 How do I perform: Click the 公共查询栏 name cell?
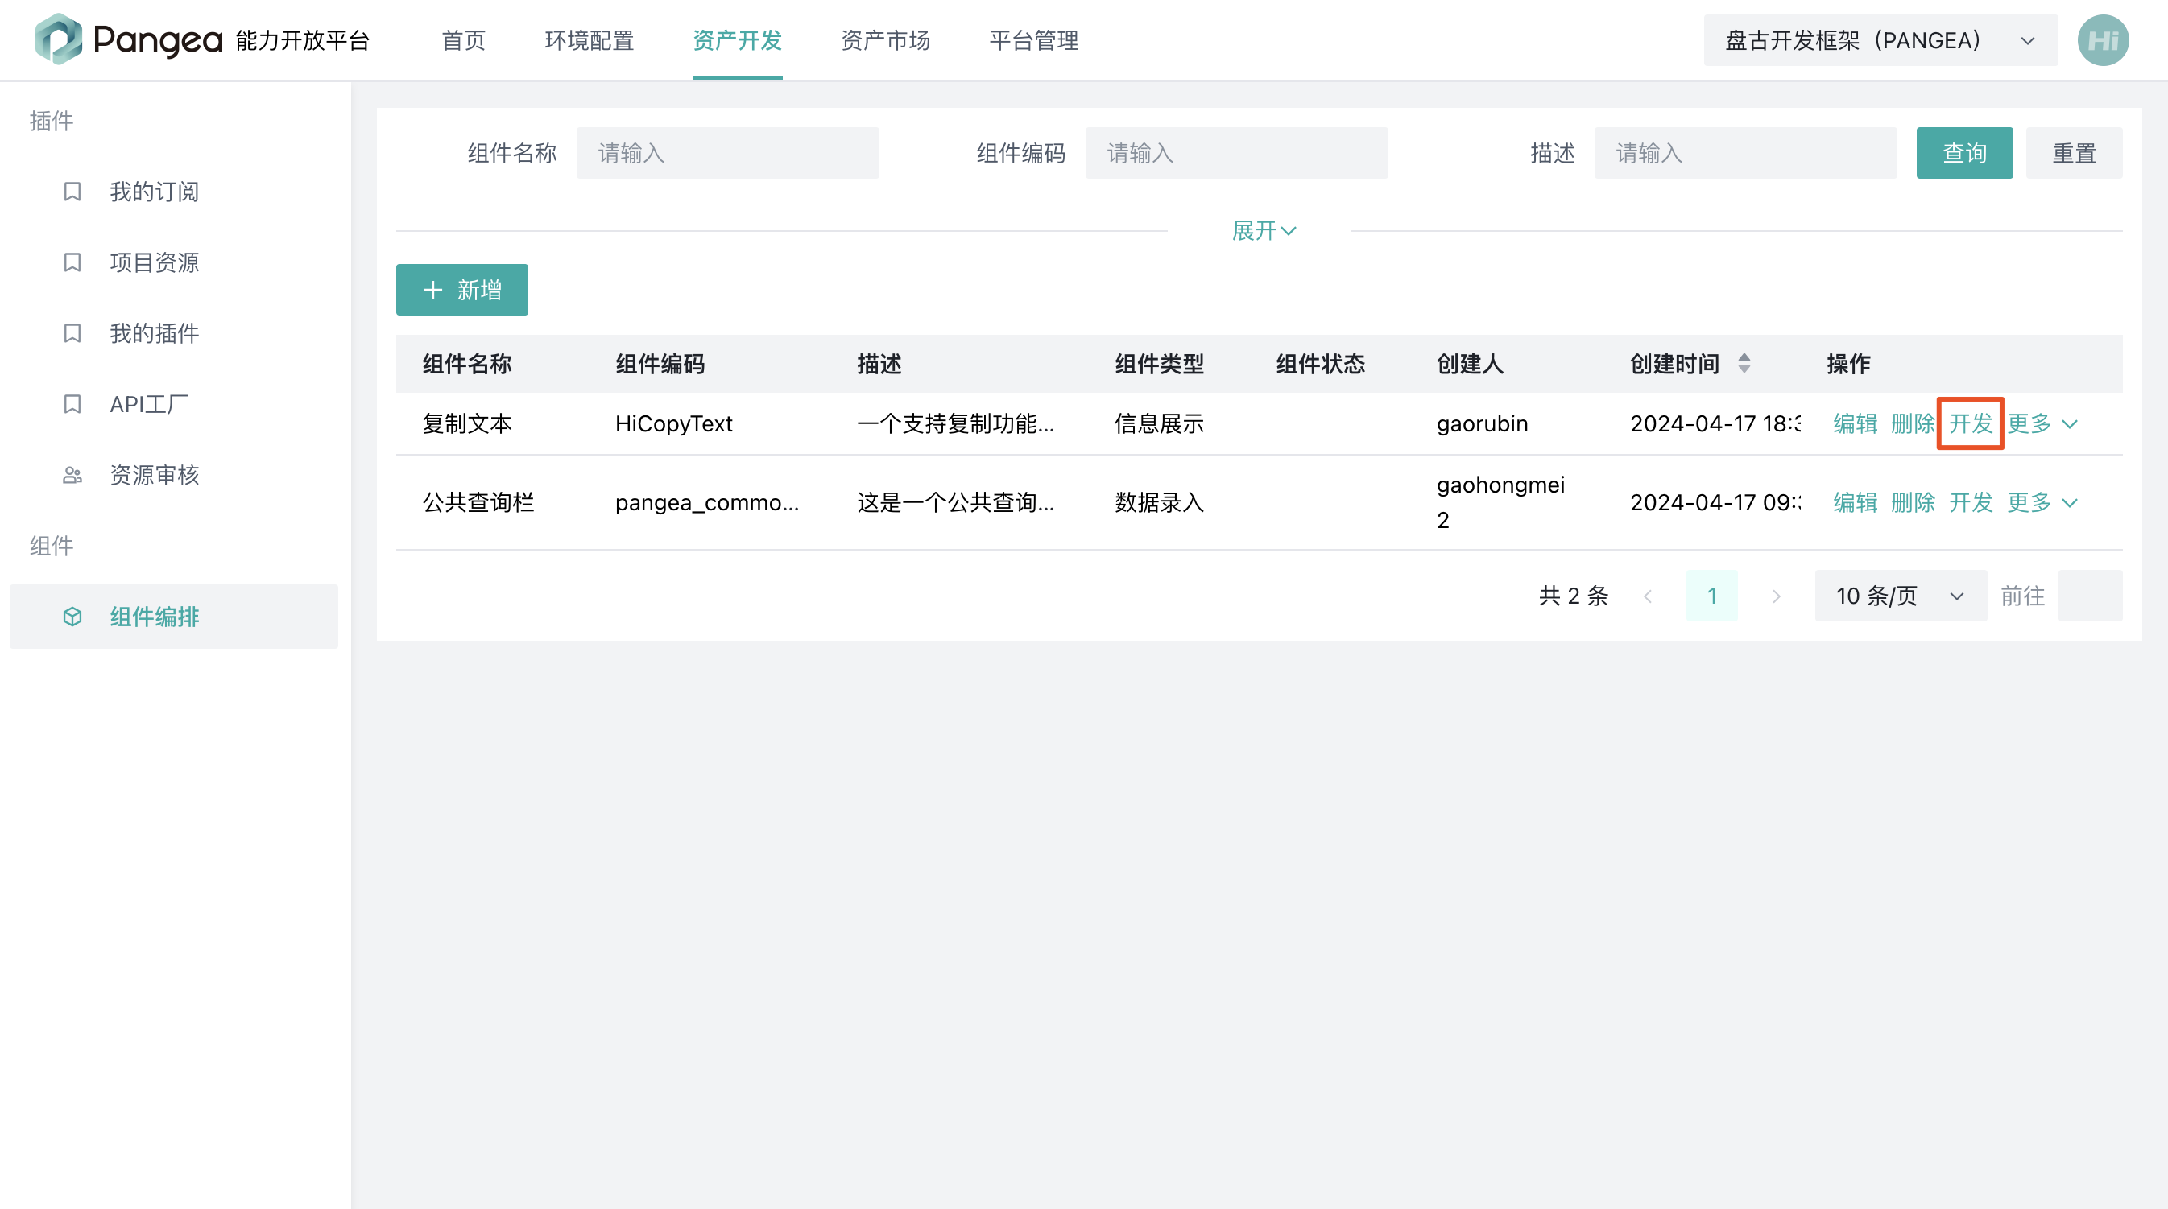[x=478, y=502]
